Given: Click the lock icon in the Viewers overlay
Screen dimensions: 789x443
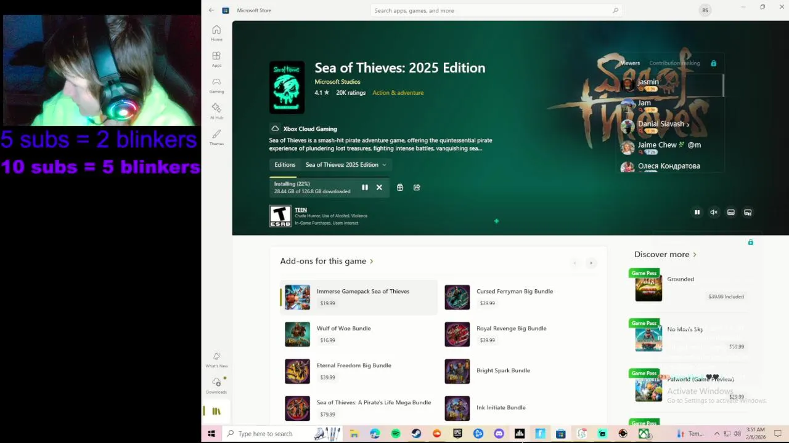Looking at the screenshot, I should [714, 63].
